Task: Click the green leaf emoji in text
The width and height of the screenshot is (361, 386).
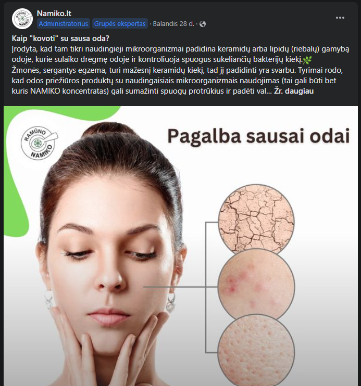Action: point(307,60)
